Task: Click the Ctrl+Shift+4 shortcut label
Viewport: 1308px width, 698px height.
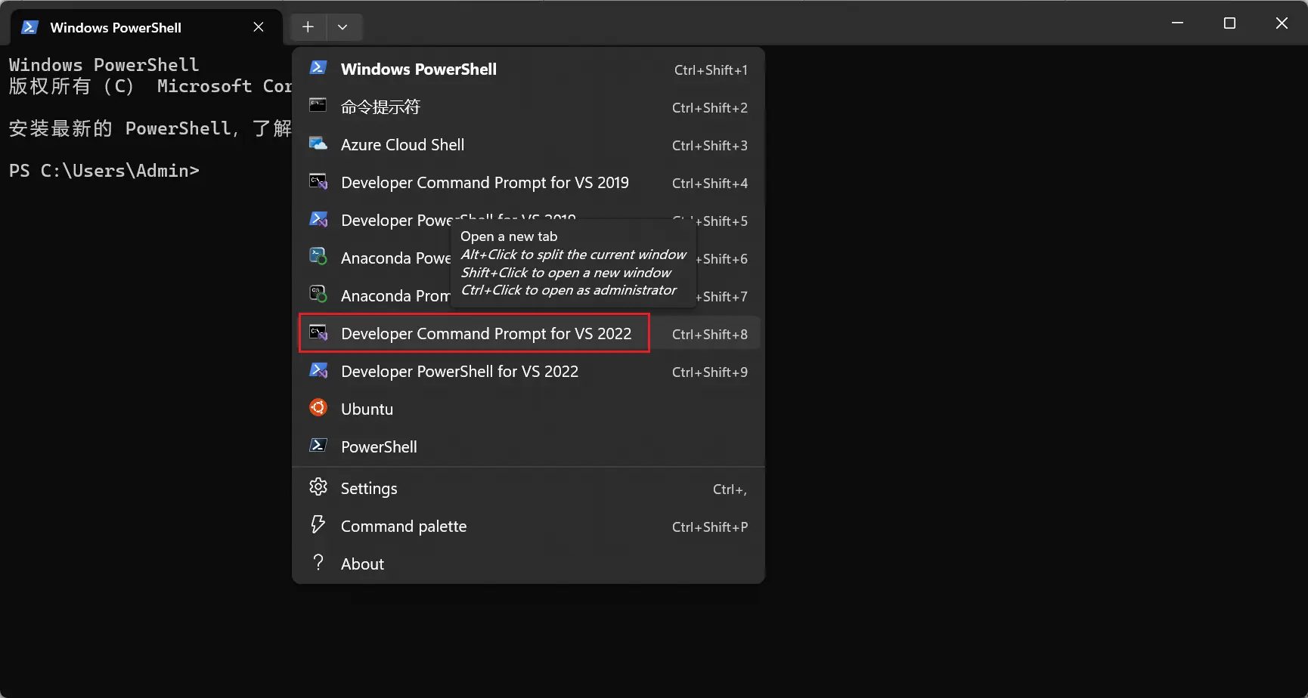Action: [709, 183]
